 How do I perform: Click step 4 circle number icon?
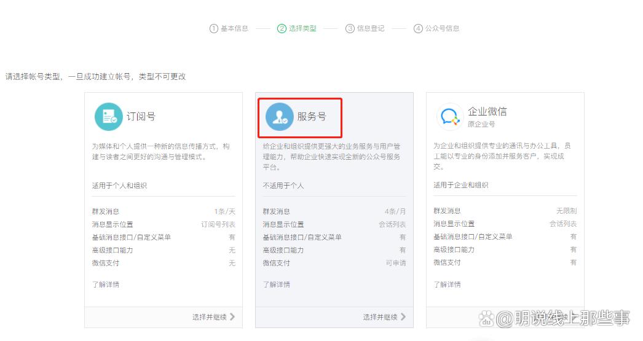click(x=418, y=28)
